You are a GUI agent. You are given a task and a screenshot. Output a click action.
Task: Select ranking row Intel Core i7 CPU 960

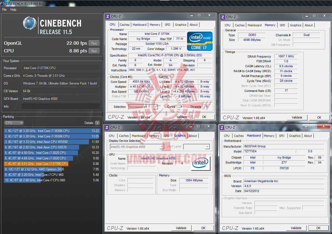coord(52,175)
